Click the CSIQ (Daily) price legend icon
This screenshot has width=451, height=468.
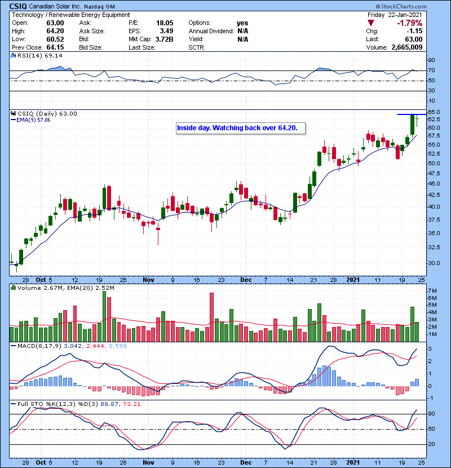14,114
